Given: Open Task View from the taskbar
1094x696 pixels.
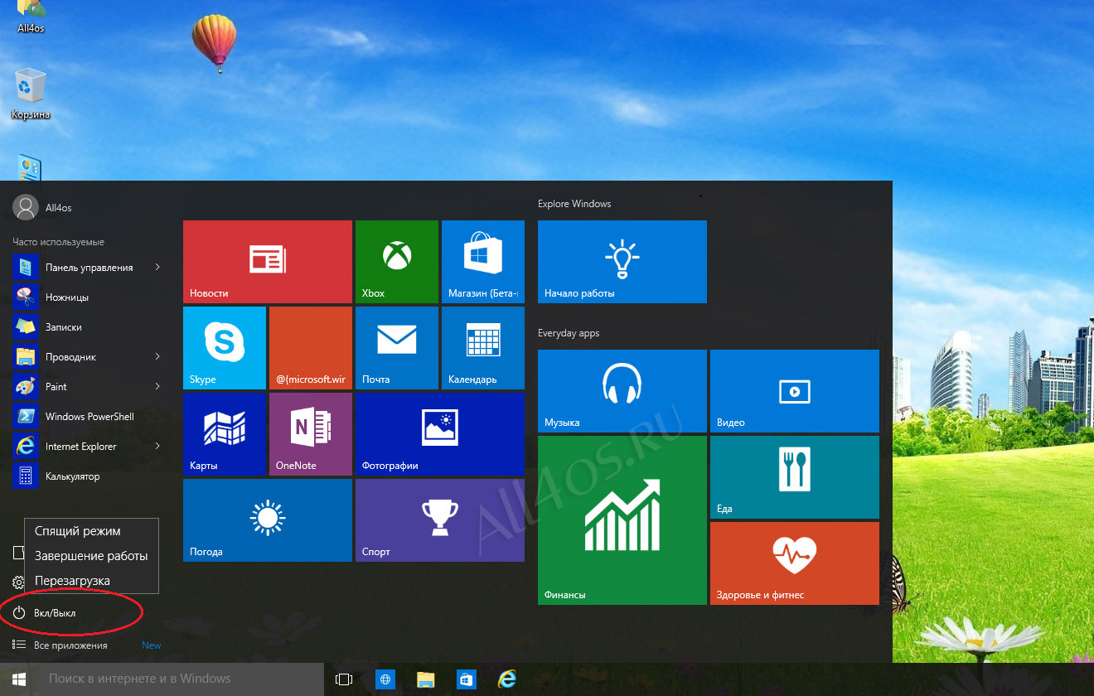Looking at the screenshot, I should pos(344,679).
